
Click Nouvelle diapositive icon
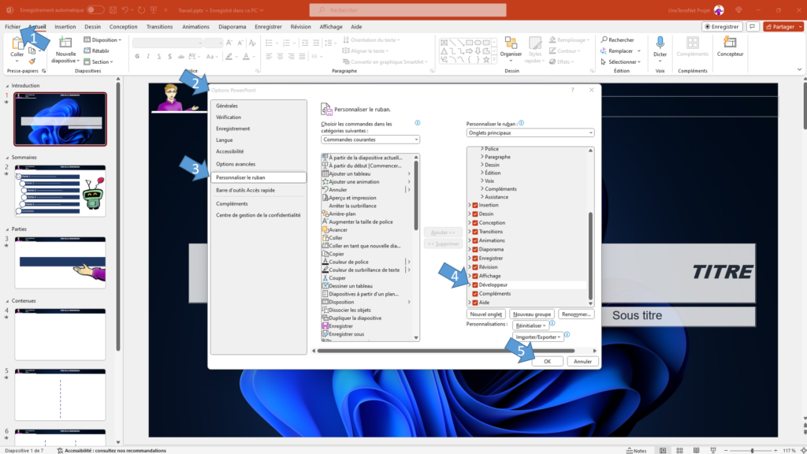[x=65, y=43]
